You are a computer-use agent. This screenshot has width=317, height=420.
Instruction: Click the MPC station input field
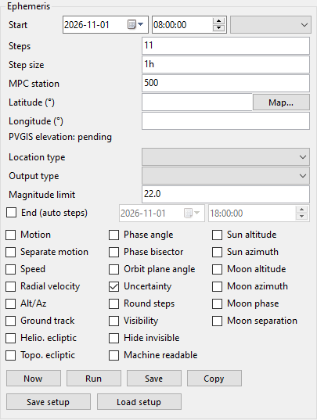tap(225, 84)
